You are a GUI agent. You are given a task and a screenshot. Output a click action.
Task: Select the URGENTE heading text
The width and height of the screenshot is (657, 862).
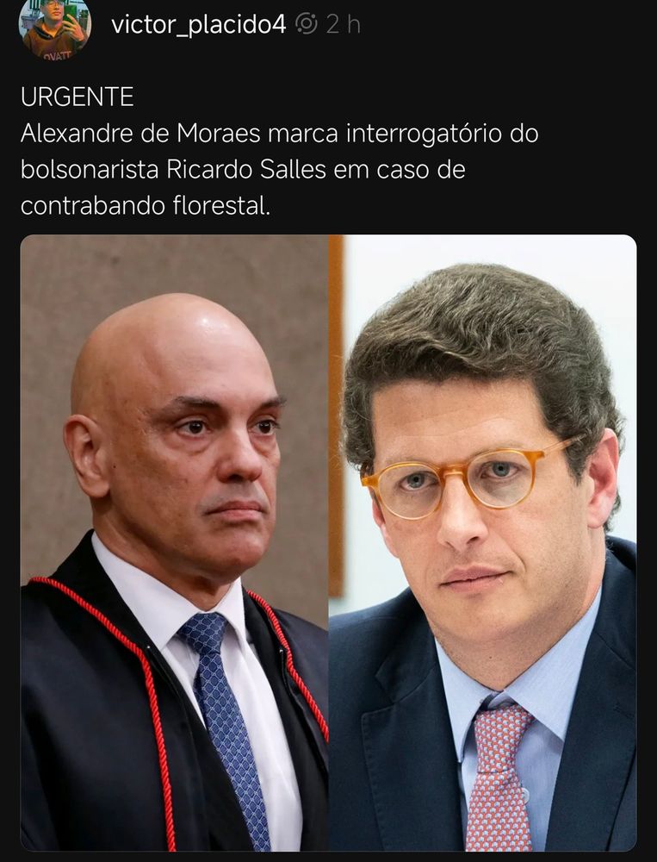[77, 97]
